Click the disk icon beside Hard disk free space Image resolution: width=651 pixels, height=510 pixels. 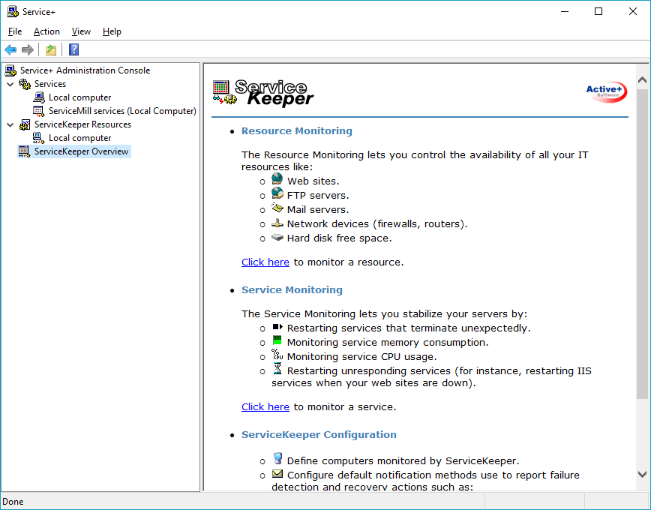click(277, 237)
